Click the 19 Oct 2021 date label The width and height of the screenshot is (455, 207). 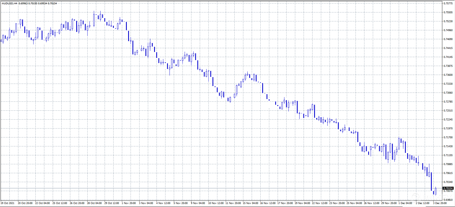8,203
